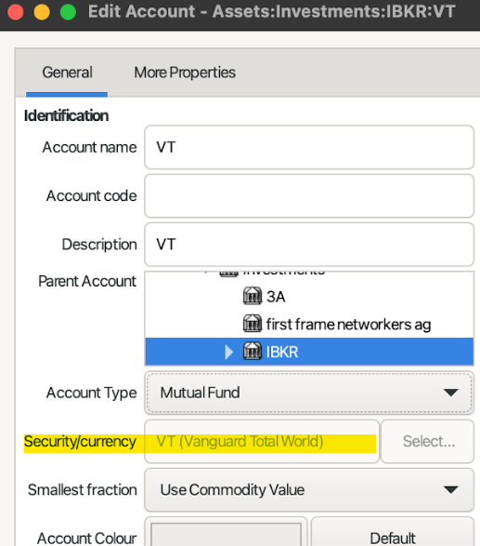Click the Select... security button

[427, 442]
